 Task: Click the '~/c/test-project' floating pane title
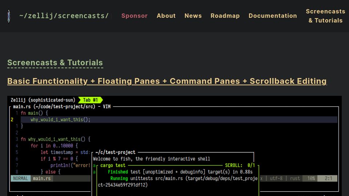(x=115, y=152)
